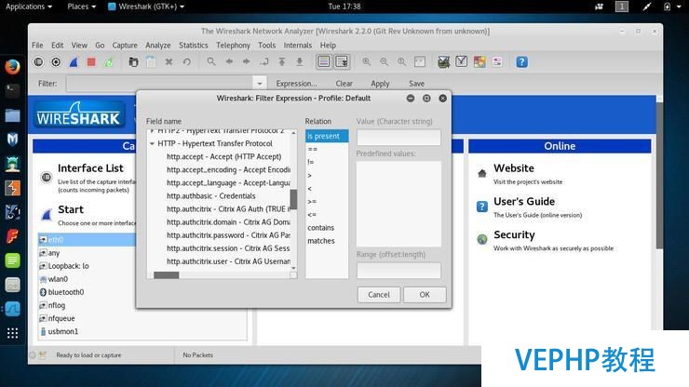Open the User's Guide link
The height and width of the screenshot is (387, 689).
[524, 202]
